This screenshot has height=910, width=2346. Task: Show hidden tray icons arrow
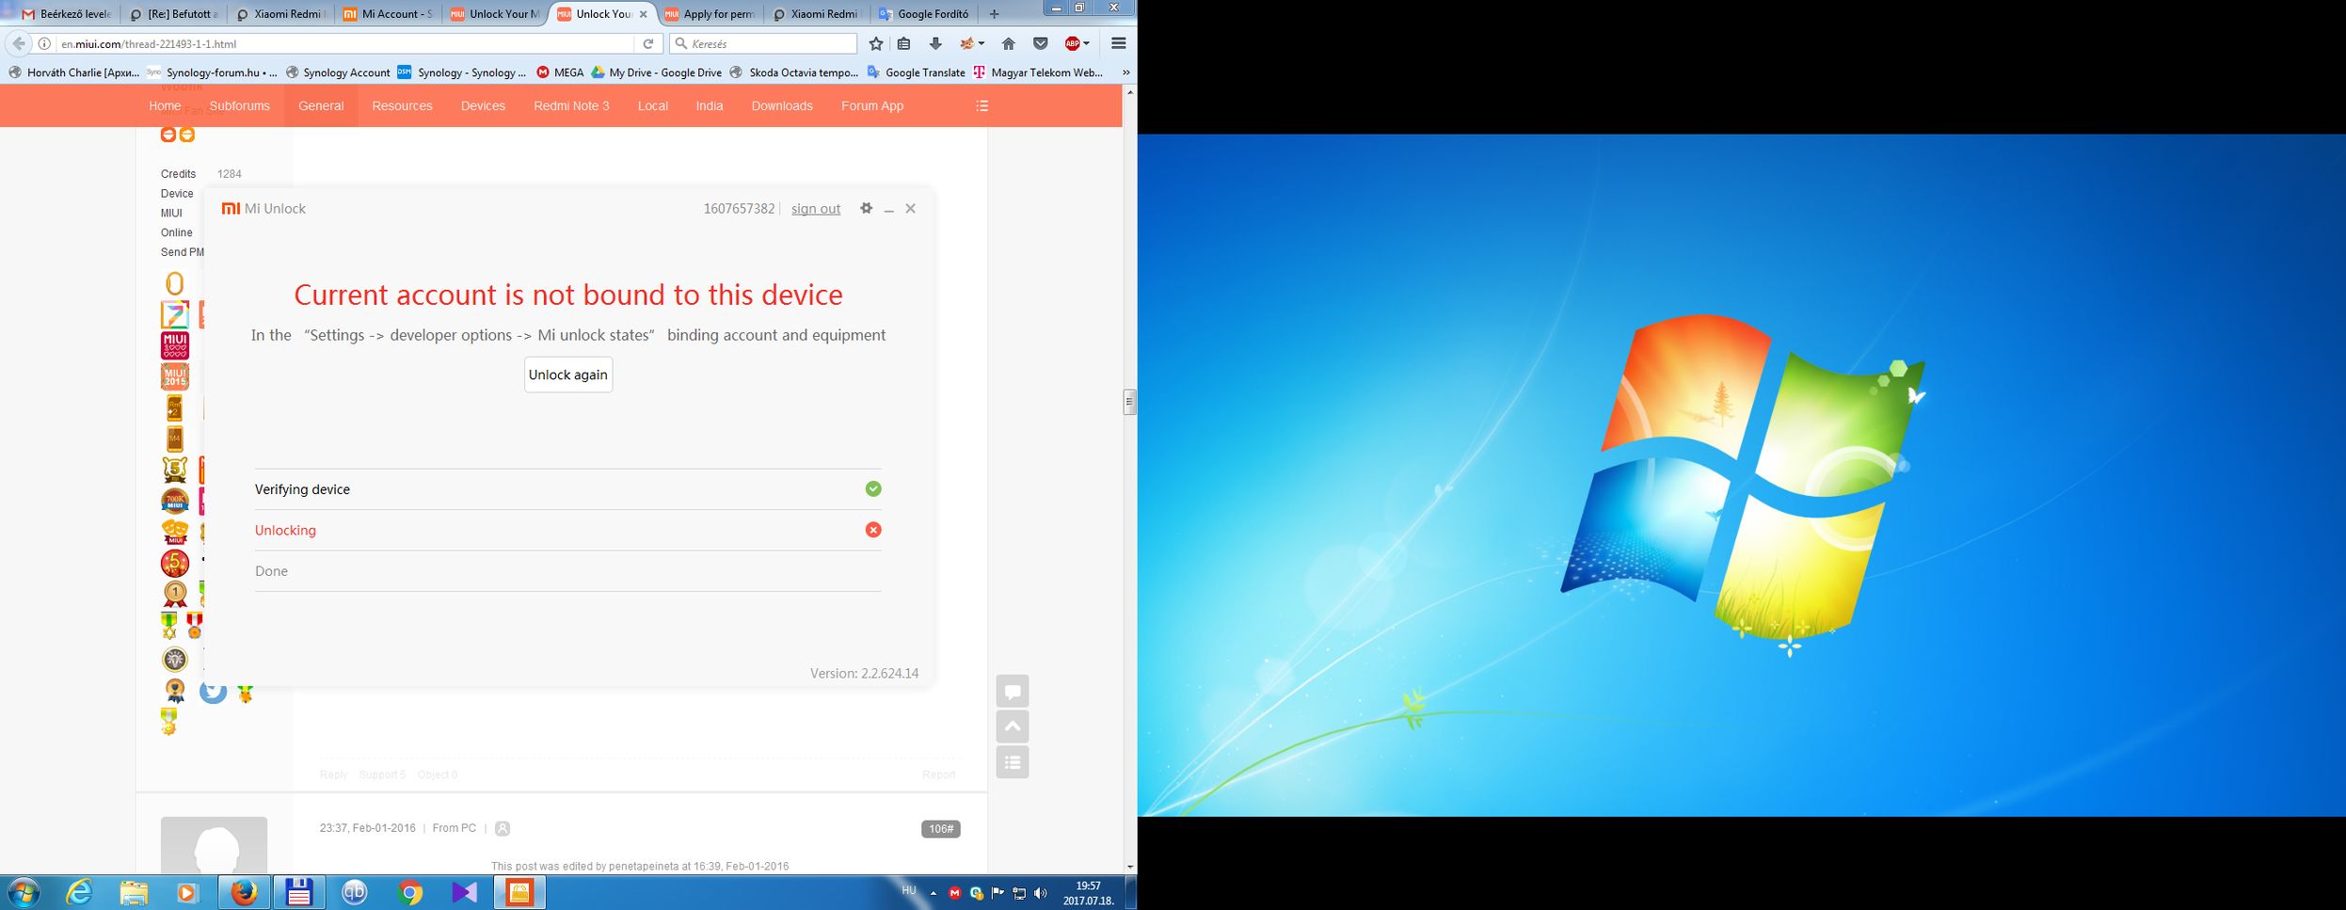(x=933, y=893)
